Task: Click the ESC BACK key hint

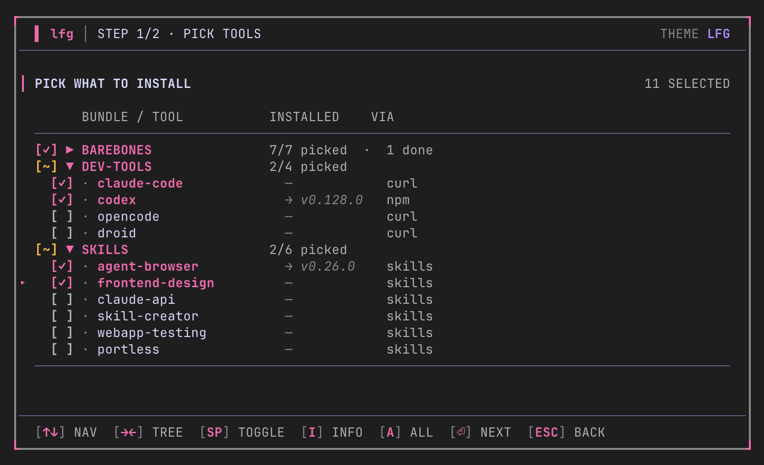Action: point(566,432)
